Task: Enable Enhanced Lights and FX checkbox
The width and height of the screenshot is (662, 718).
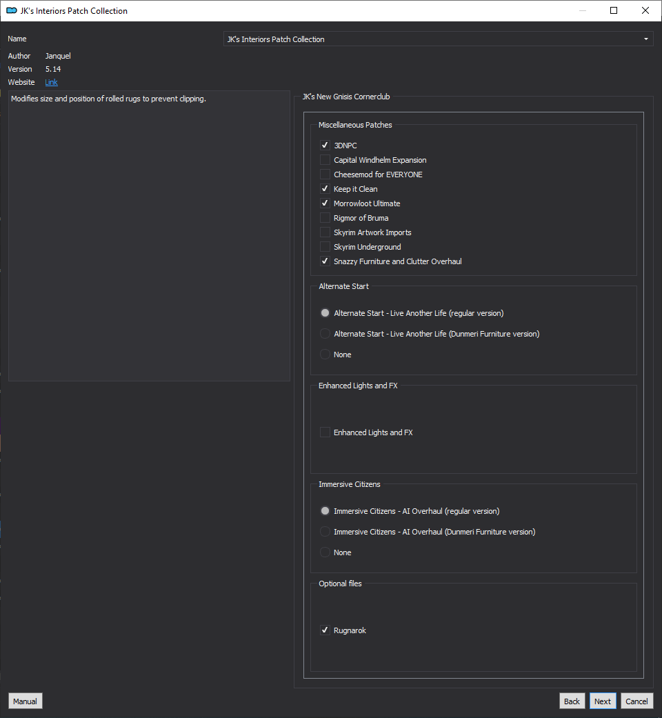Action: click(x=325, y=432)
